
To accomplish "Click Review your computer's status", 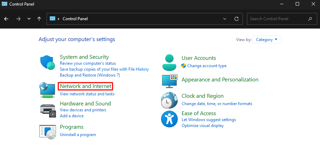I will 88,63.
